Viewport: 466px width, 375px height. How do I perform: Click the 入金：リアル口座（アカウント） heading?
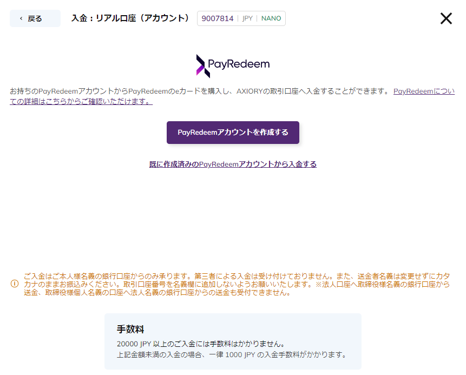coord(130,18)
